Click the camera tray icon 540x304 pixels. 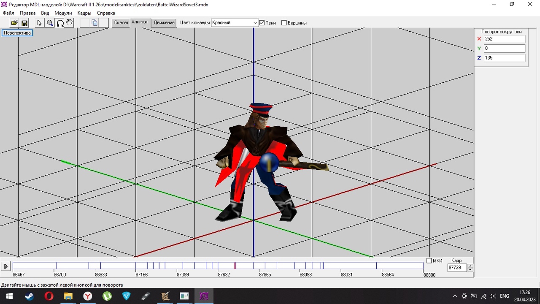464,296
